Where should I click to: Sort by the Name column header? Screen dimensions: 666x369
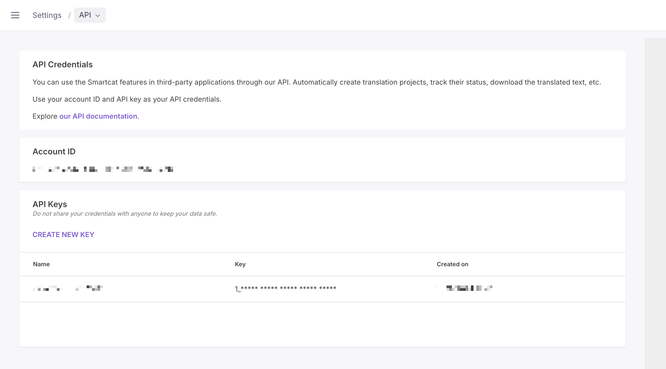(41, 264)
